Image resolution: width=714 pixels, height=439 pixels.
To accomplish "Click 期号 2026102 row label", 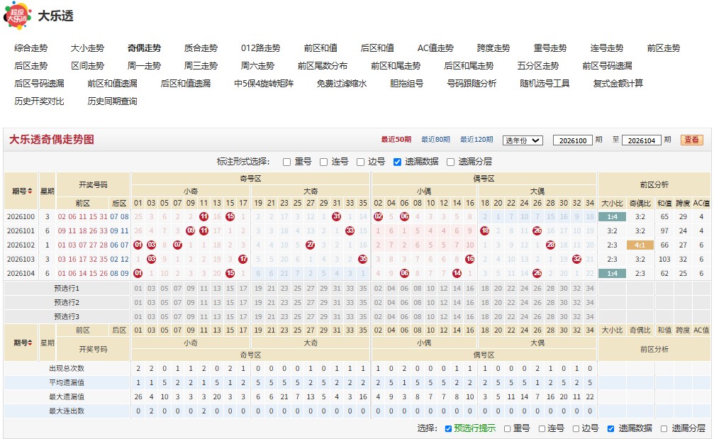I will click(21, 245).
